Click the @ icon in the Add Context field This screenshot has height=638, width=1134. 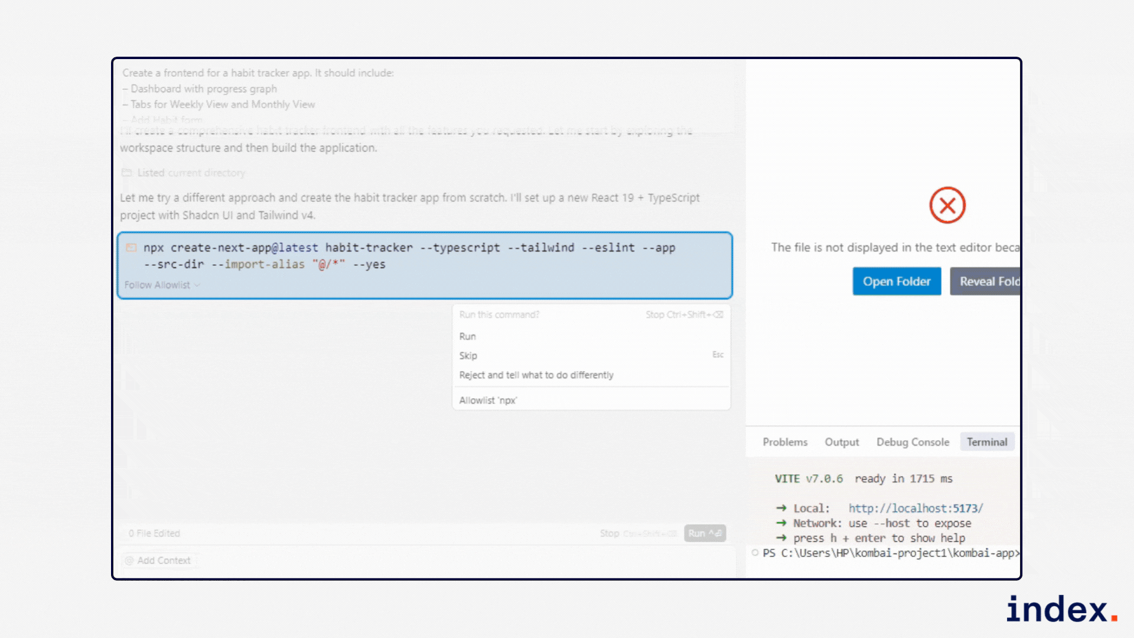129,560
